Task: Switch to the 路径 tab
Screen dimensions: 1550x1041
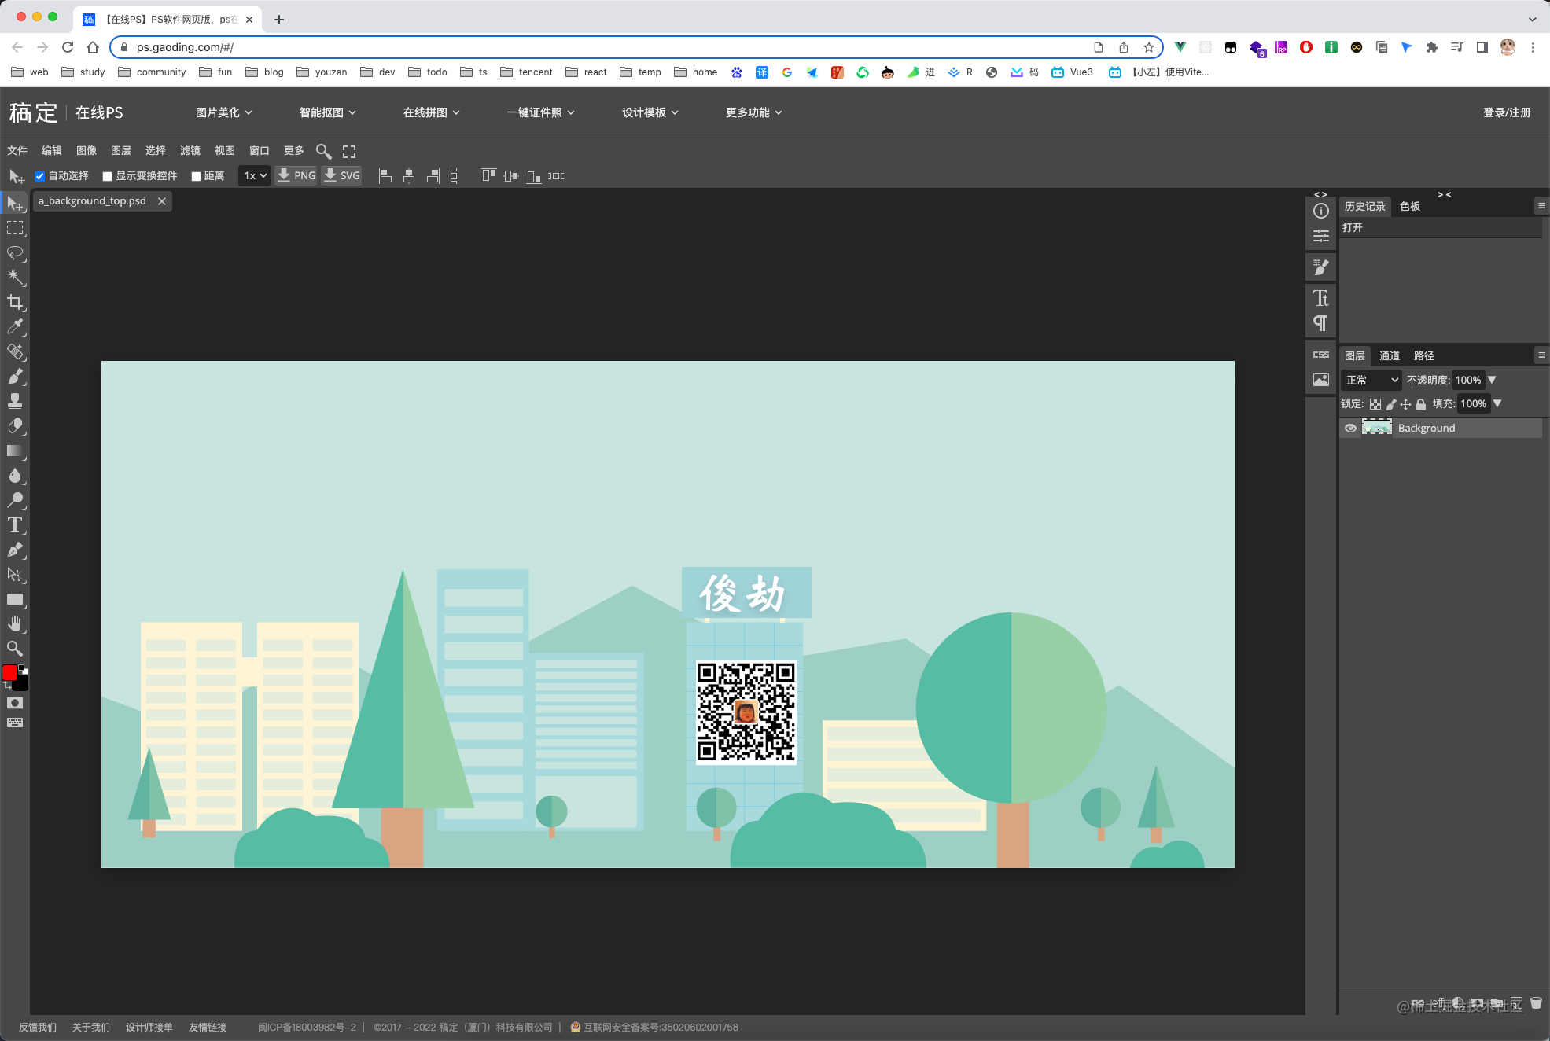Action: pos(1424,356)
